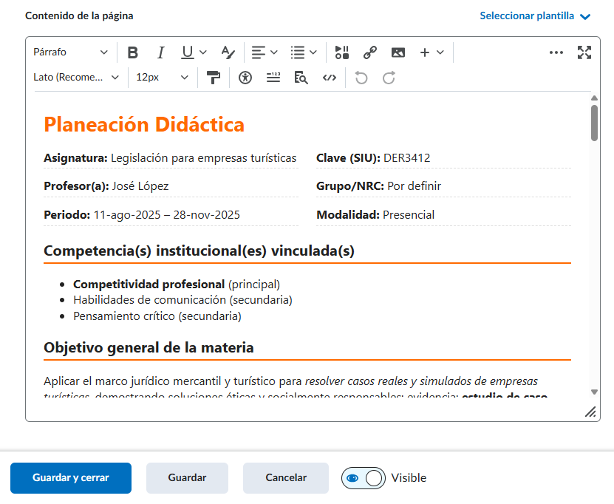The height and width of the screenshot is (504, 614).
Task: Open the Insert Stuff media icon
Action: [341, 52]
